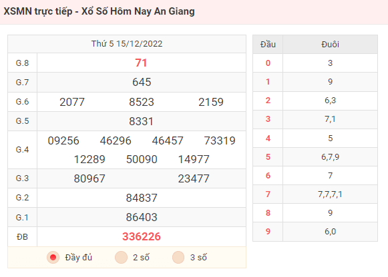Click the Đuôi column header

point(330,45)
